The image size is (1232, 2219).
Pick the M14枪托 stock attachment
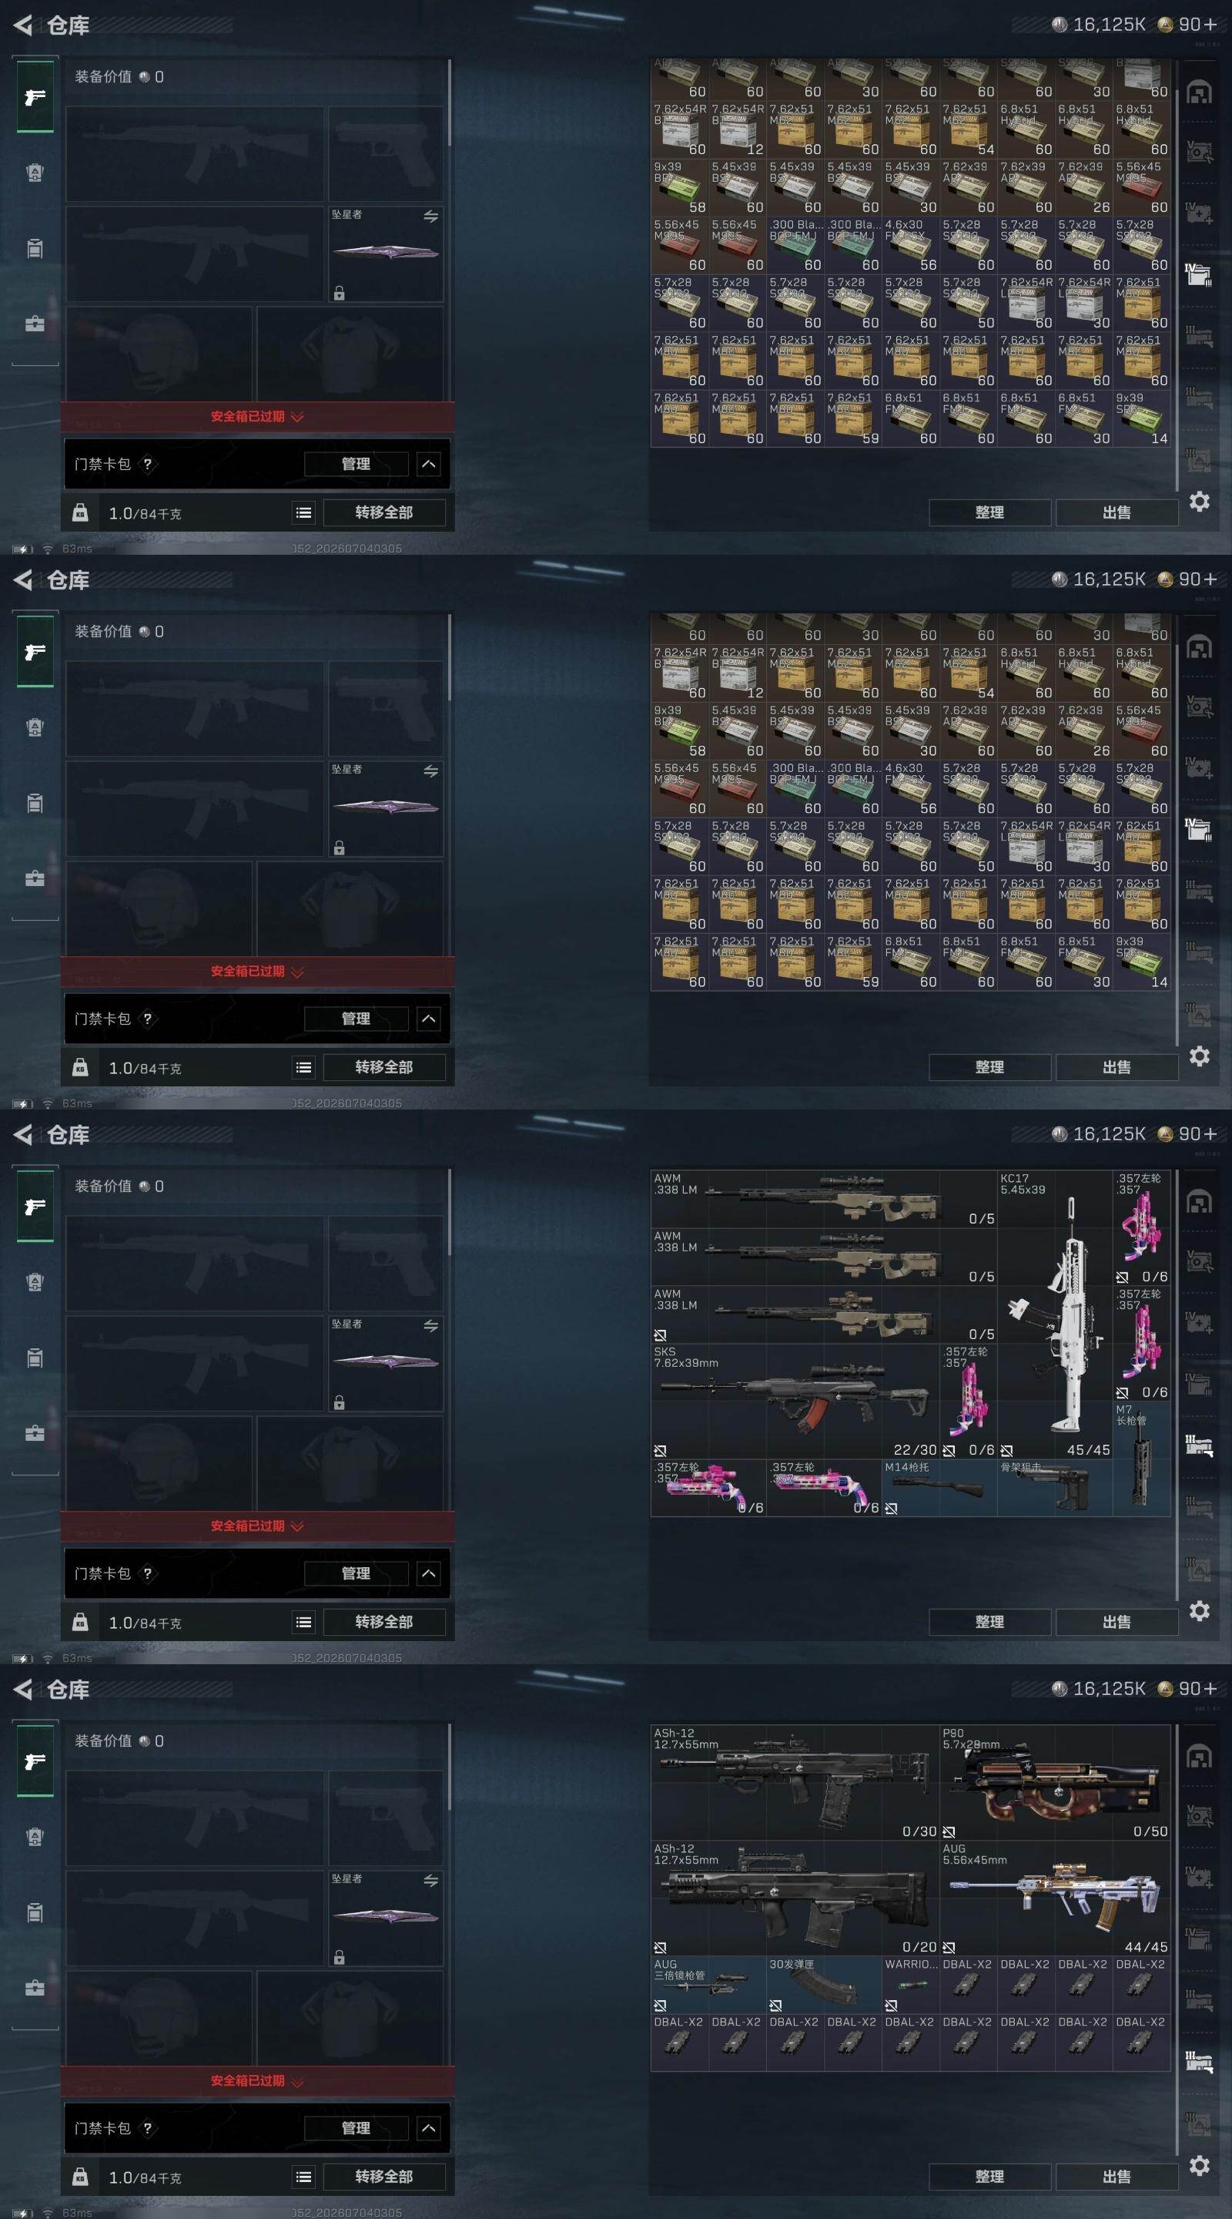click(939, 1488)
